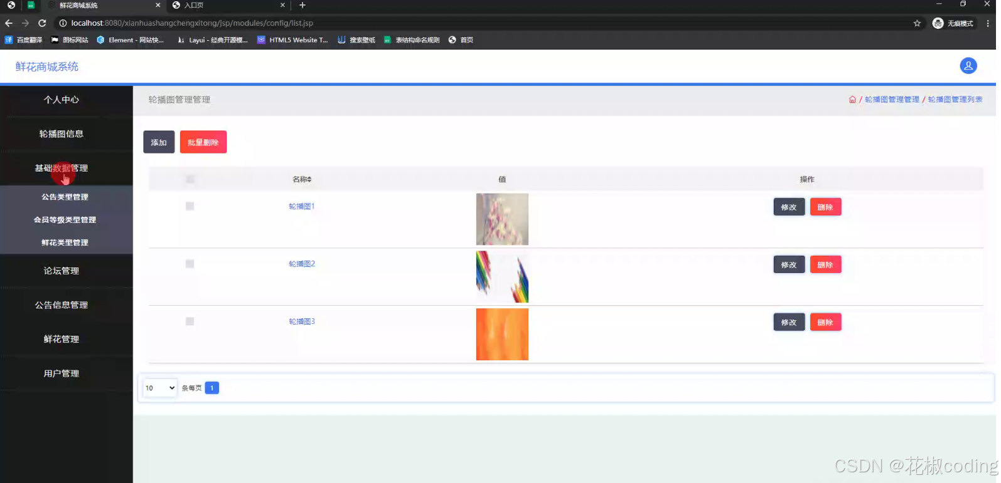Open the 轮播图1 flower thumbnail

tap(502, 219)
